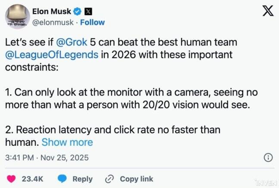Image resolution: width=279 pixels, height=188 pixels.
Task: Expand the tweet with Show more
Action: click(67, 142)
